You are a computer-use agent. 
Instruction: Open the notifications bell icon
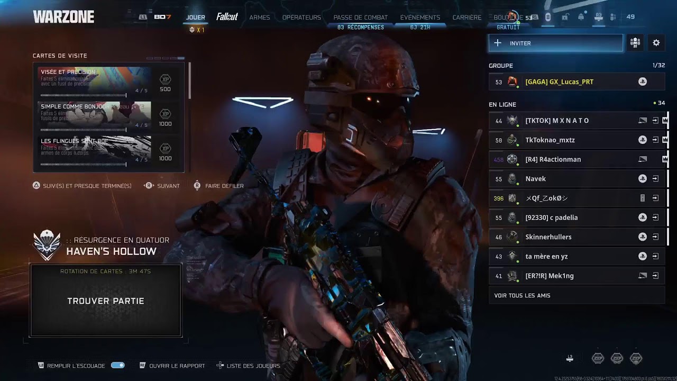[581, 17]
